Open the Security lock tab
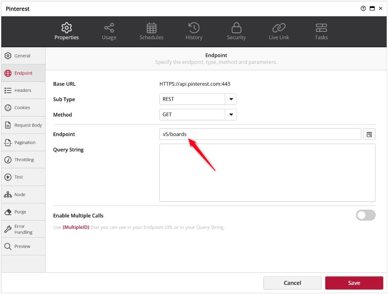Viewport: 389px width, 295px height. click(x=236, y=31)
